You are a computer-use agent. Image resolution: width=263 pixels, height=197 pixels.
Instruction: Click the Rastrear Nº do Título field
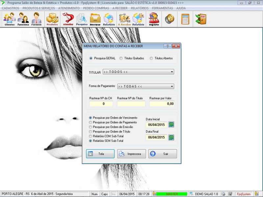pyautogui.click(x=131, y=104)
